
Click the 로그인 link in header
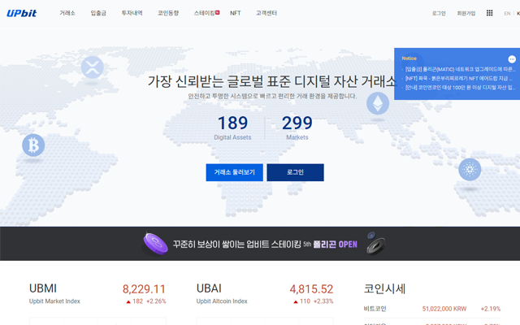pos(439,13)
